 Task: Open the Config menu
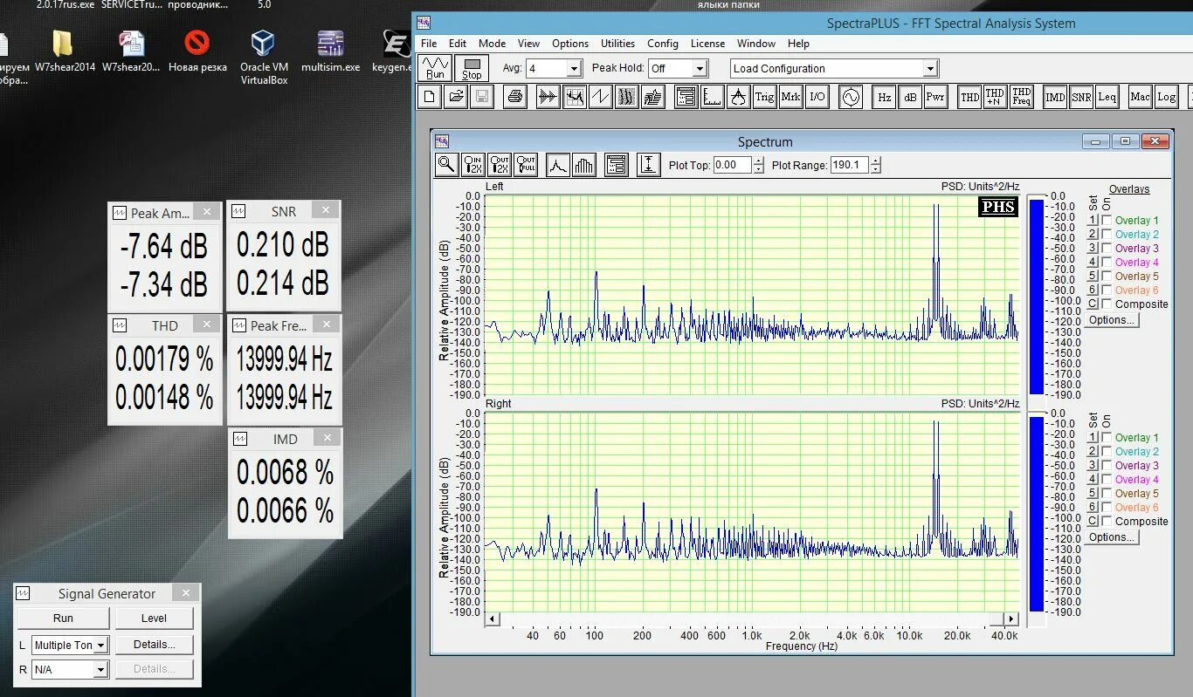[663, 44]
